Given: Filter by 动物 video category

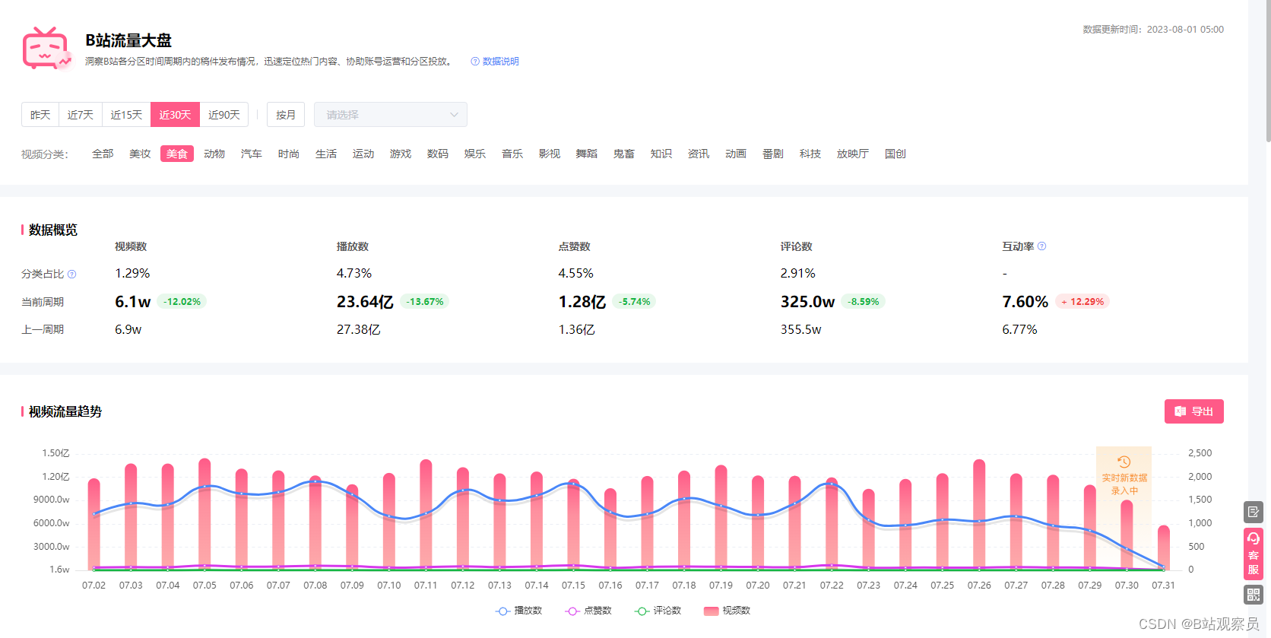Looking at the screenshot, I should click(214, 154).
